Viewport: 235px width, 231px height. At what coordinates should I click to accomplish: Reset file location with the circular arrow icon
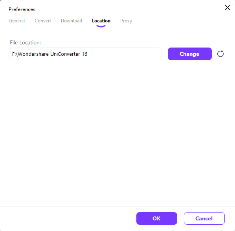click(x=220, y=54)
